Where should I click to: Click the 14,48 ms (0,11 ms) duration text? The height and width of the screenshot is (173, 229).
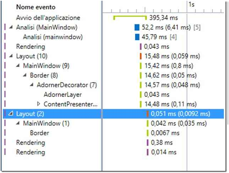coord(170,104)
